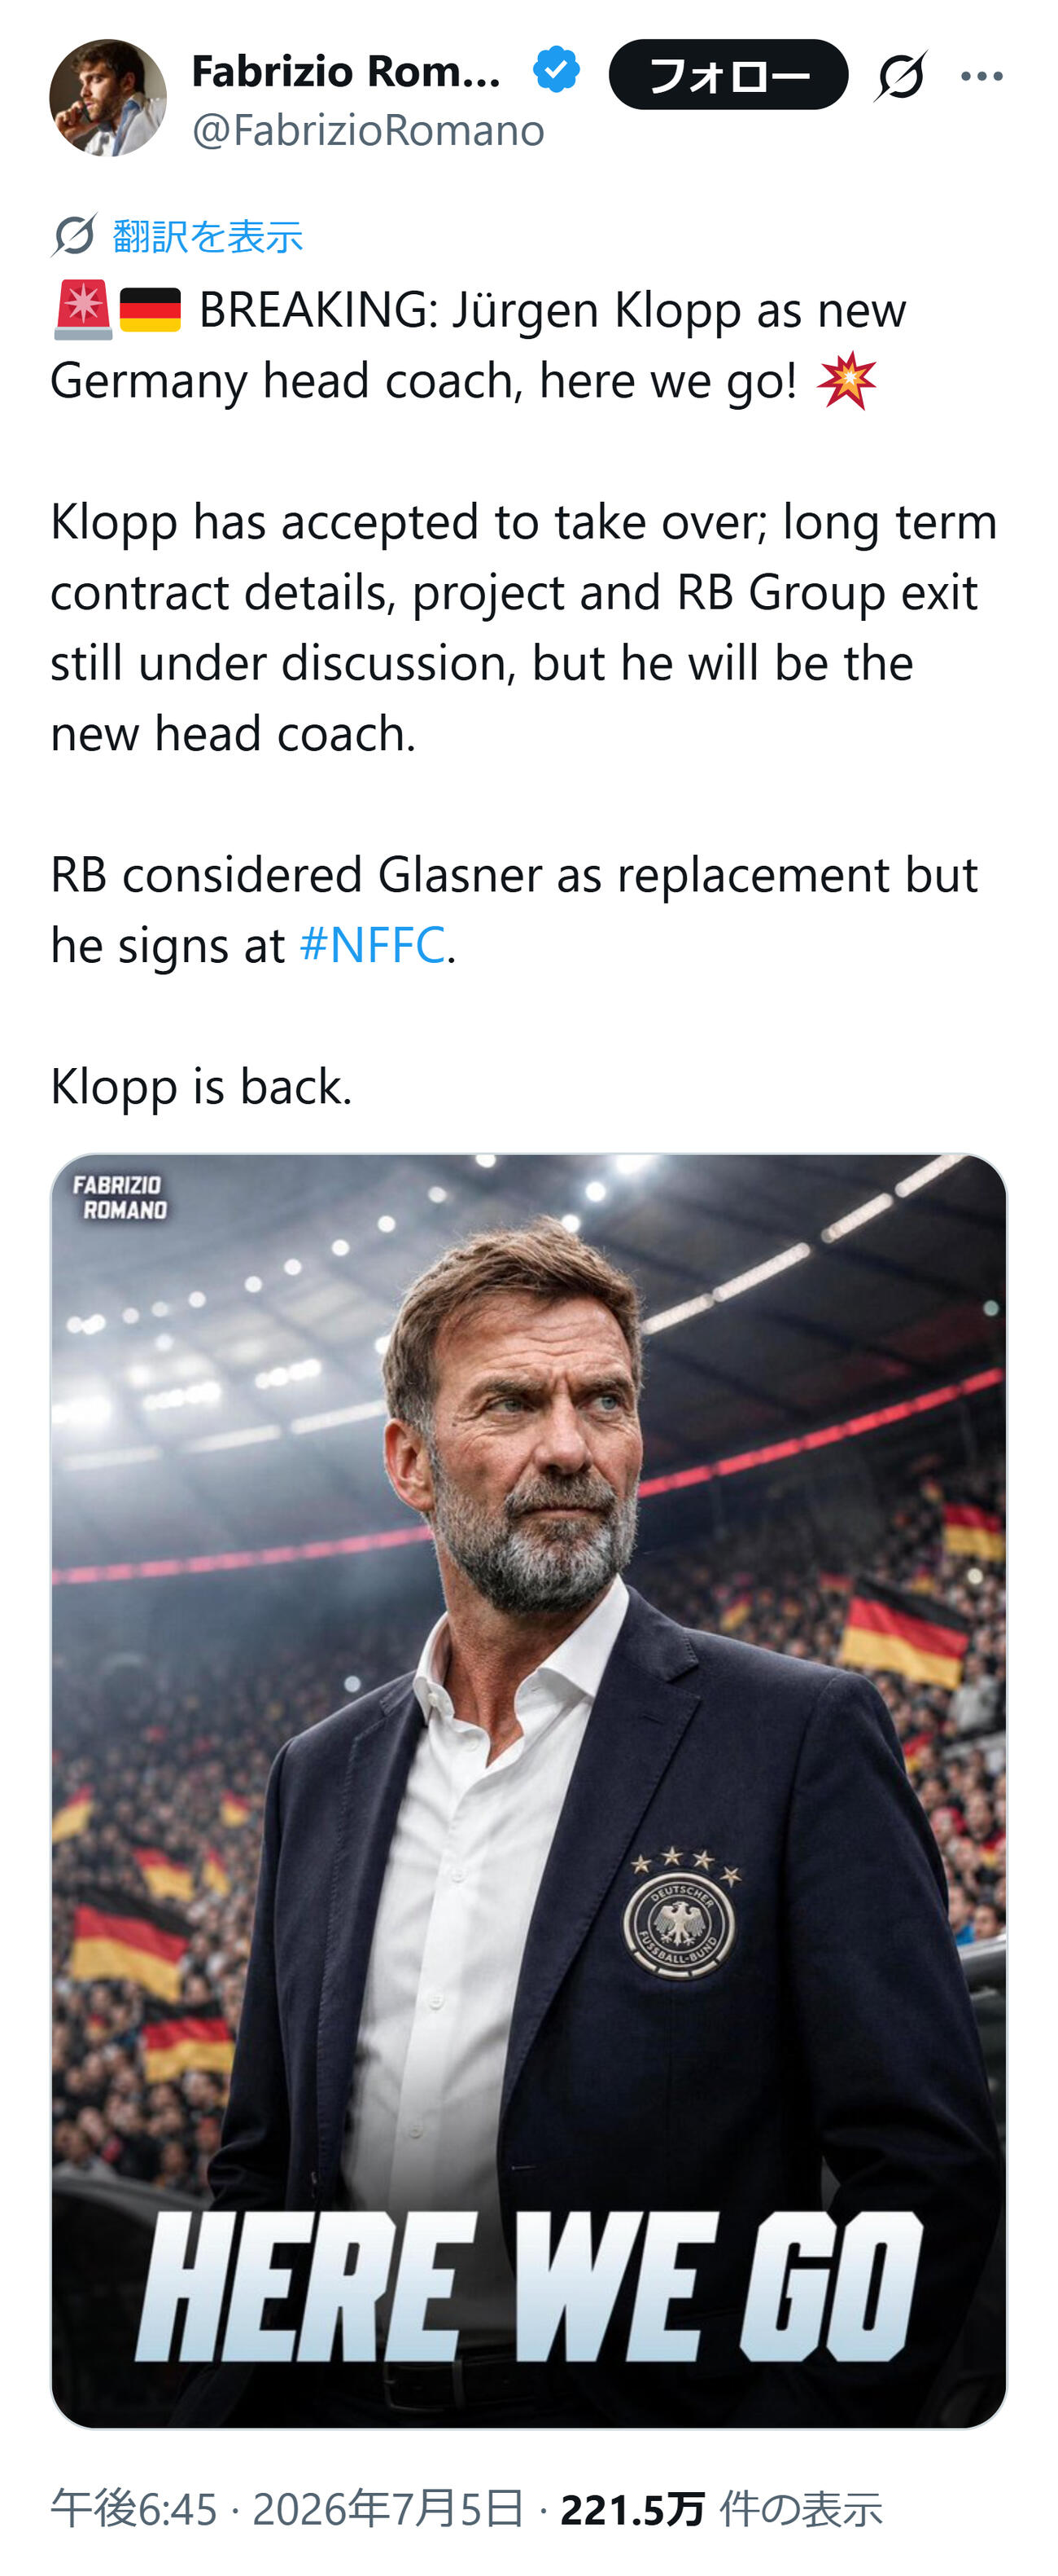
Task: Click the 2026年7月5日 date
Action: tap(387, 2509)
